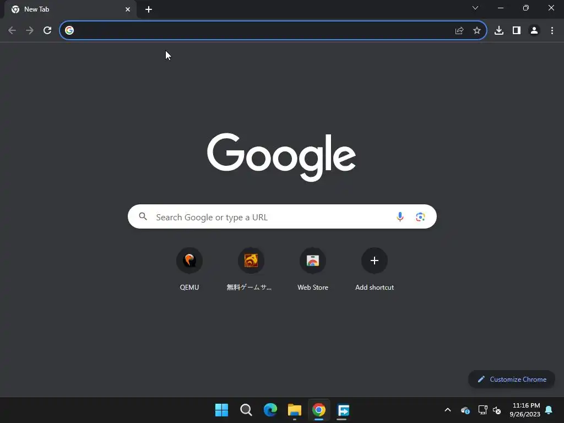Open Chrome's three-dot menu
The height and width of the screenshot is (423, 564).
coord(552,31)
